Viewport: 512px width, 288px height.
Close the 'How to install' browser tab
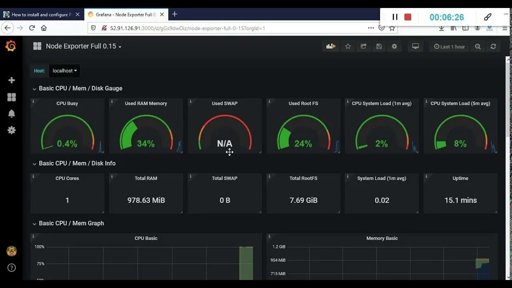click(78, 14)
